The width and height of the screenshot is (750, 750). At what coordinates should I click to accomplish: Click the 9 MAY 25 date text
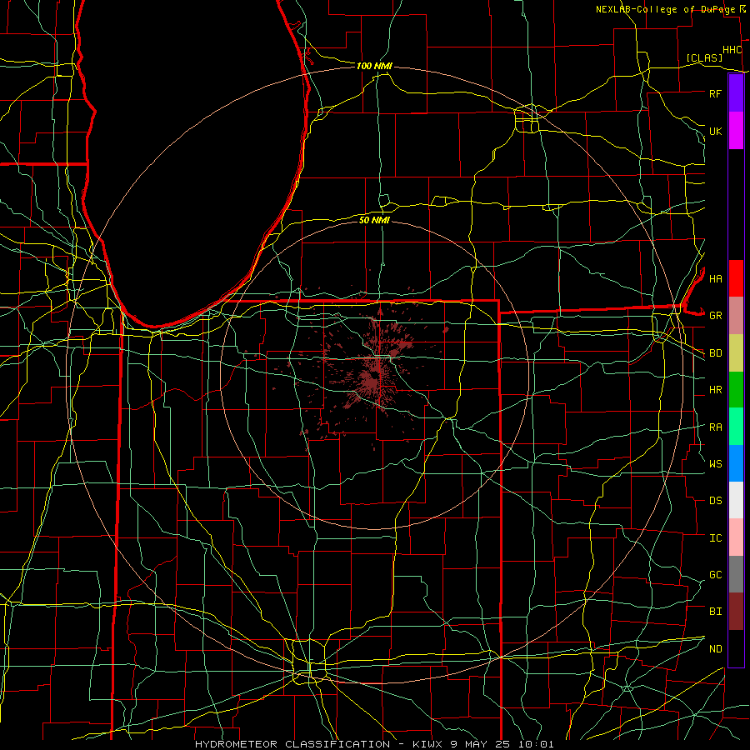pyautogui.click(x=482, y=744)
